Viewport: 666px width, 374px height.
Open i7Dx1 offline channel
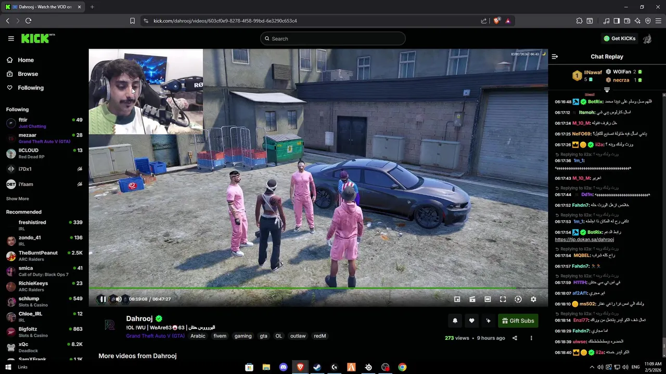point(44,169)
